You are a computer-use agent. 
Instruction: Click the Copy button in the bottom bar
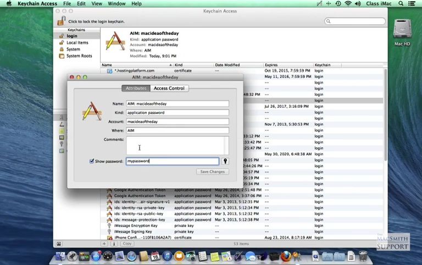point(127,244)
